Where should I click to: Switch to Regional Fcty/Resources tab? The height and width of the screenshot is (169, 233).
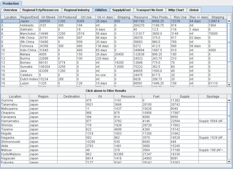coord(40,10)
